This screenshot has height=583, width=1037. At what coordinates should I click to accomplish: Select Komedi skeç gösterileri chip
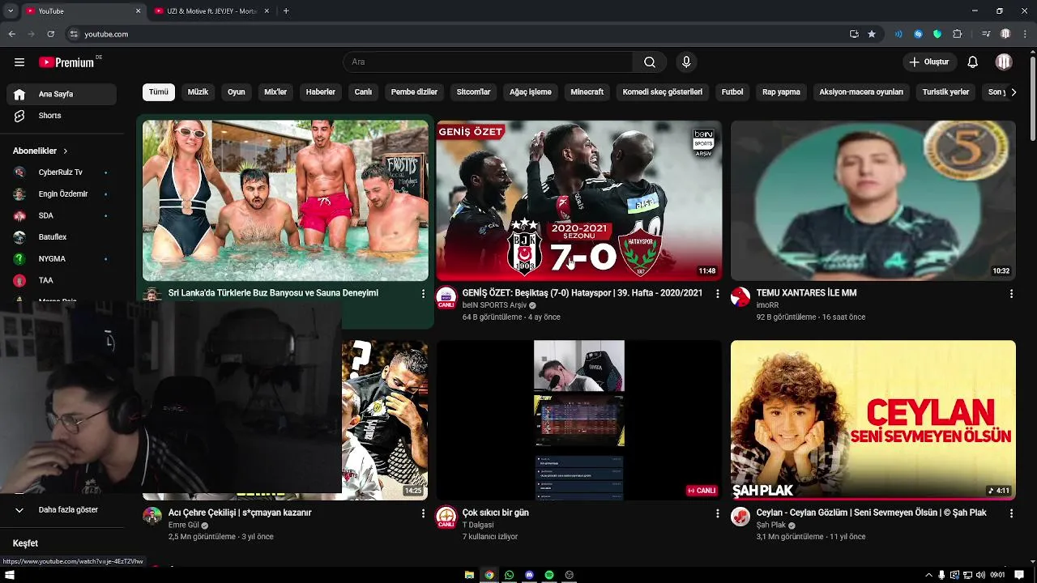click(663, 92)
